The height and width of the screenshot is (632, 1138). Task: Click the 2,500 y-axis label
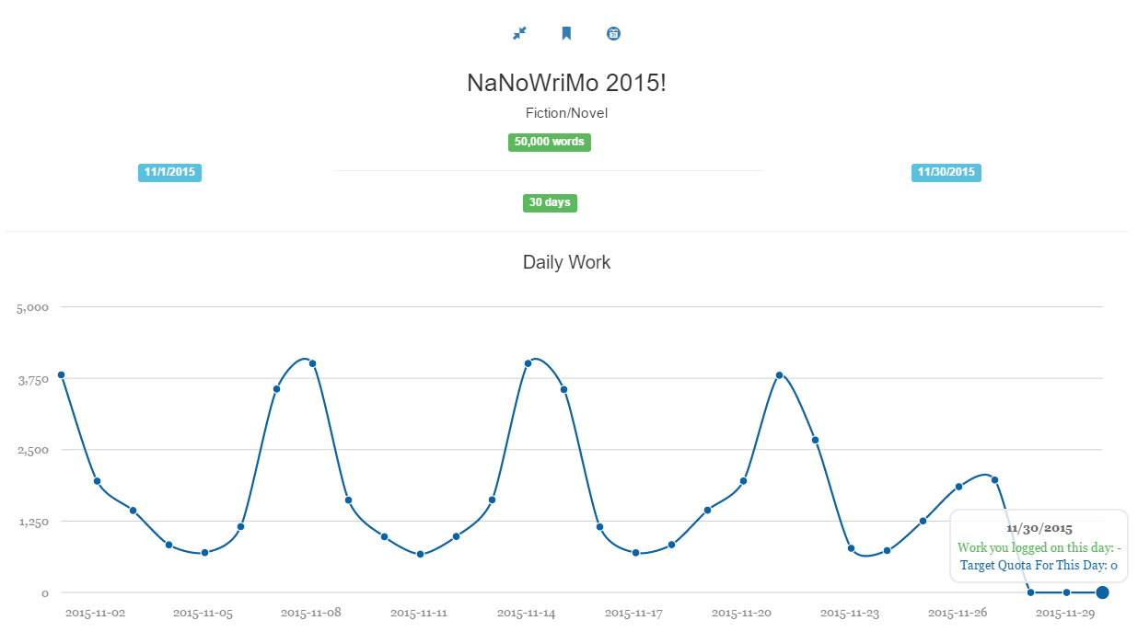point(32,450)
